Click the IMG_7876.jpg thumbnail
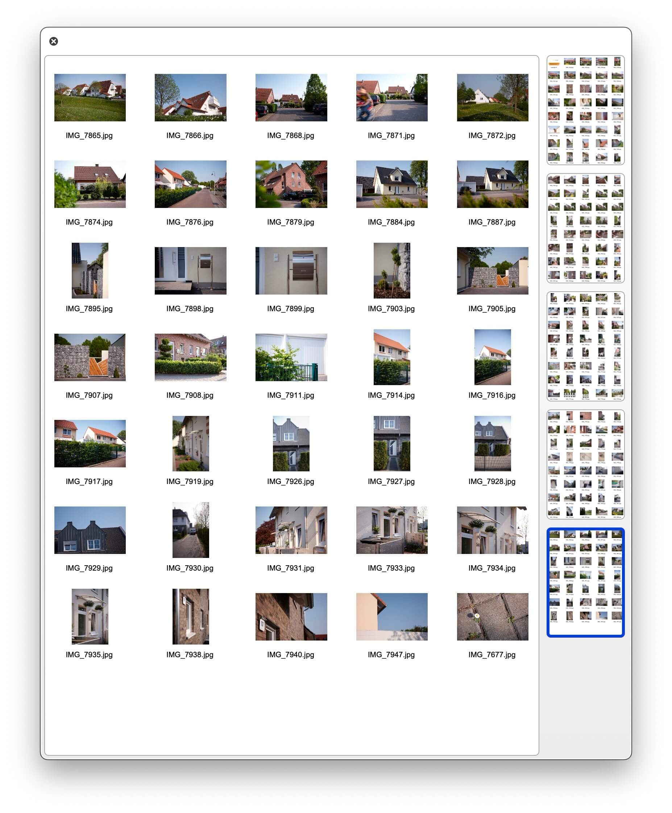Screen dimensions: 672x813 point(190,184)
